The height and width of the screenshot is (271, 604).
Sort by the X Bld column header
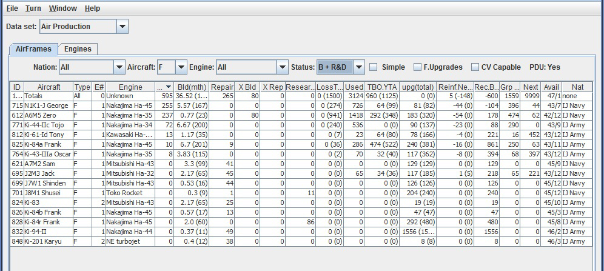tap(247, 87)
